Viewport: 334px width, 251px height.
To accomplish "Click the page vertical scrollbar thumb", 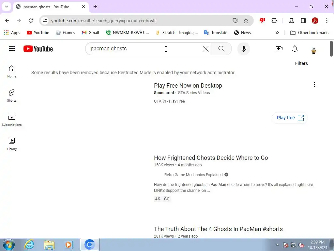I will tap(331, 49).
